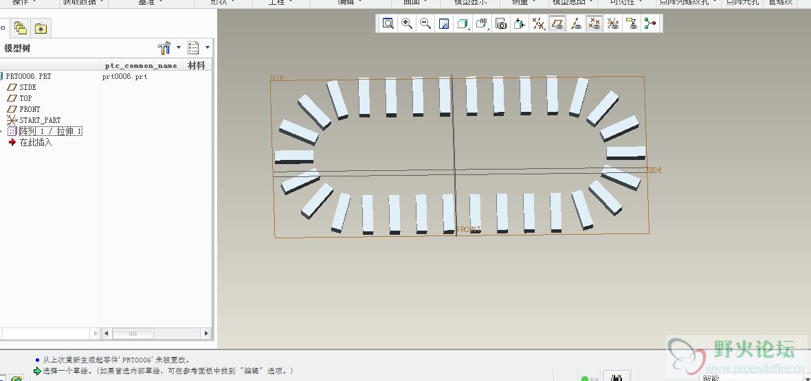Click the FRONT datum label in viewport

pos(469,229)
